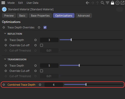Toggle the lock element icon

112,3
